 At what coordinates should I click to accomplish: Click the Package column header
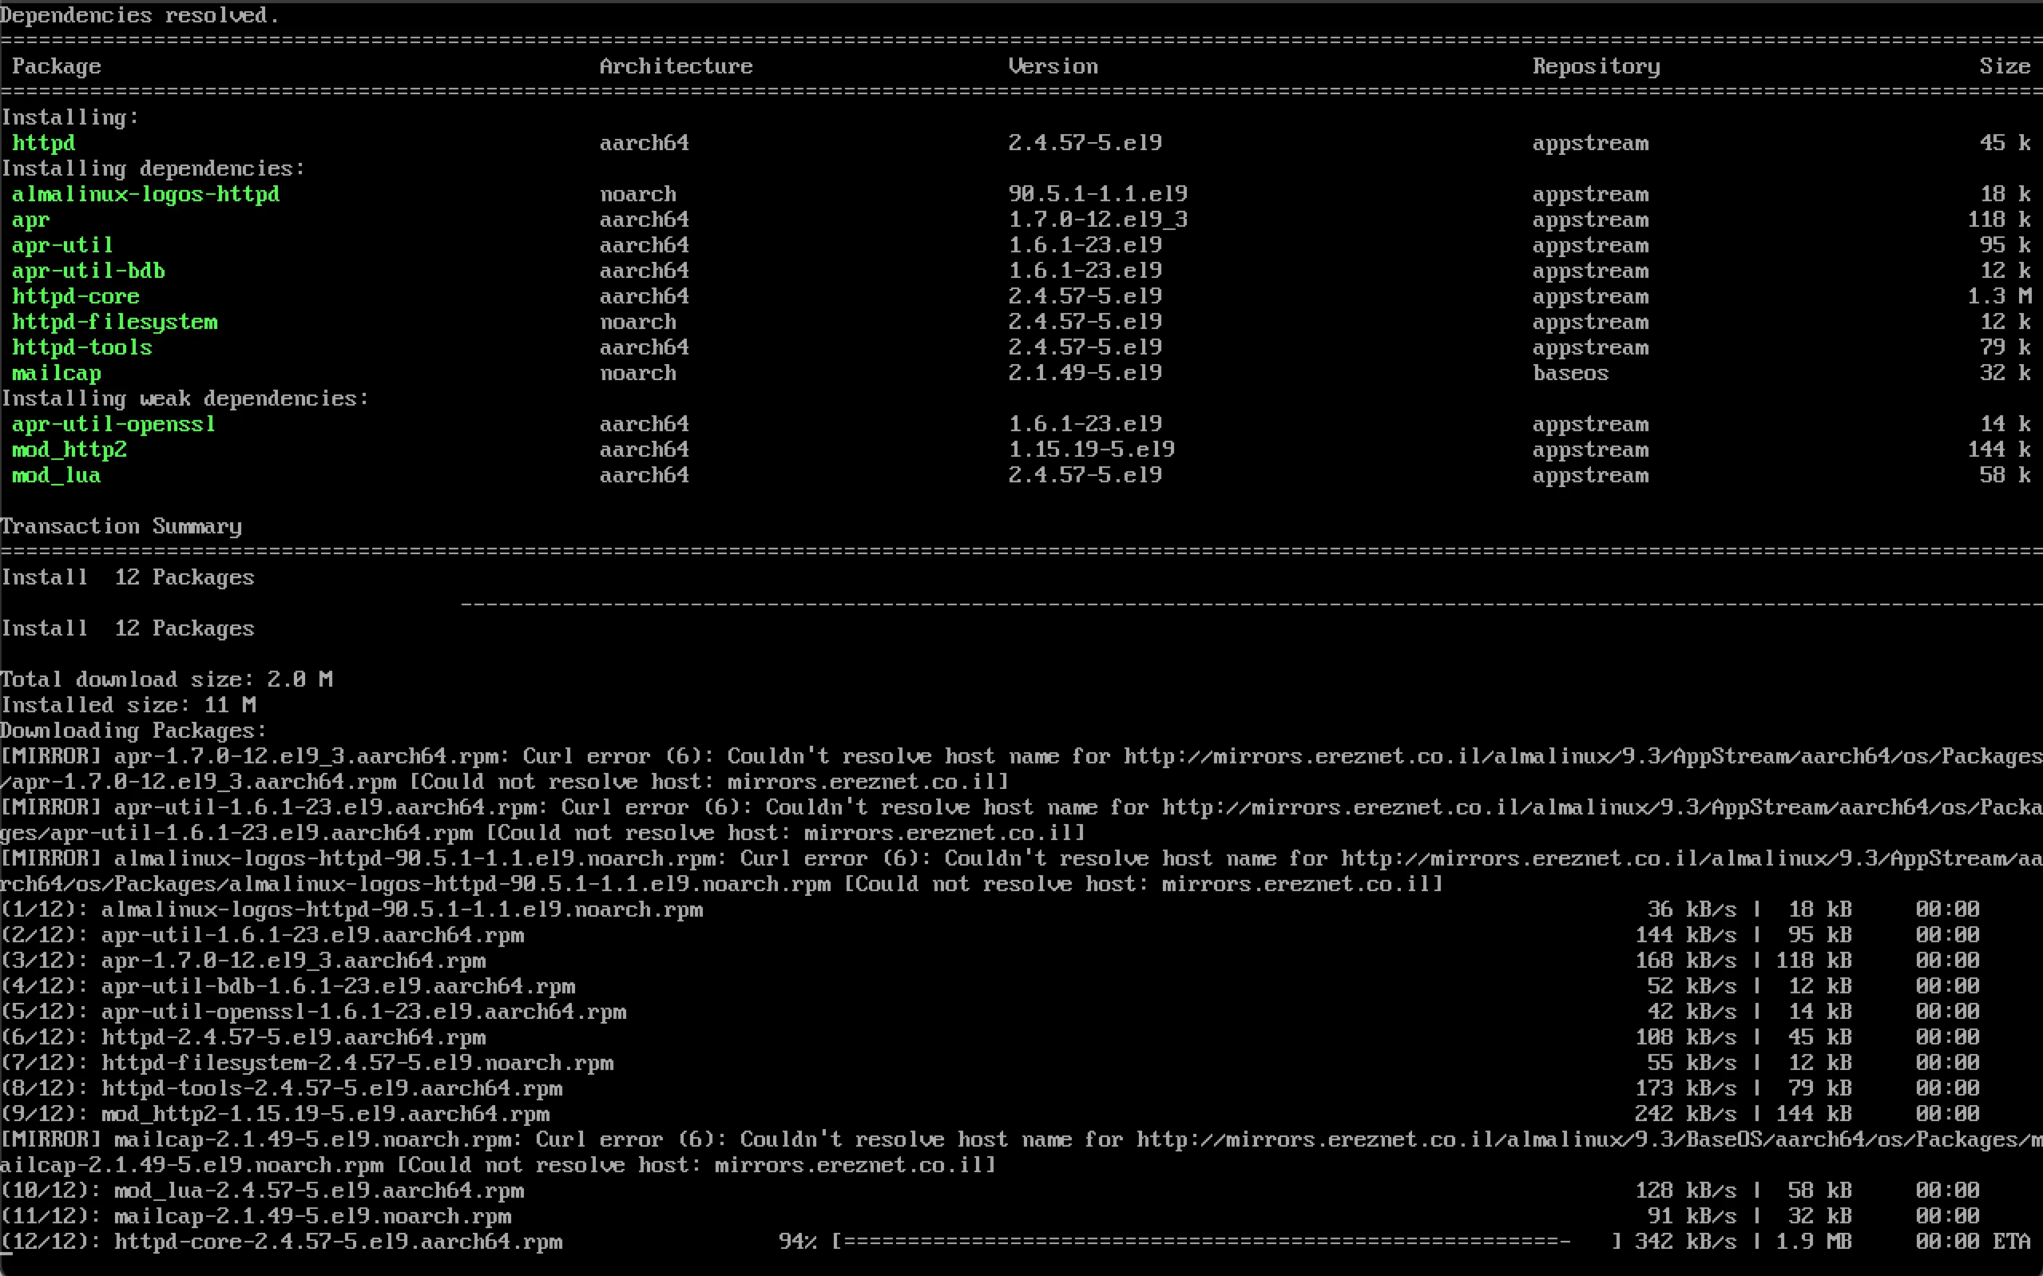56,66
